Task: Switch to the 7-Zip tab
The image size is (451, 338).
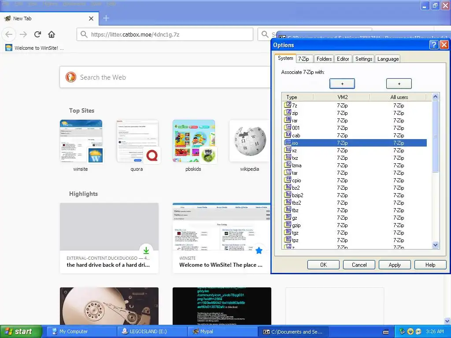Action: tap(303, 59)
